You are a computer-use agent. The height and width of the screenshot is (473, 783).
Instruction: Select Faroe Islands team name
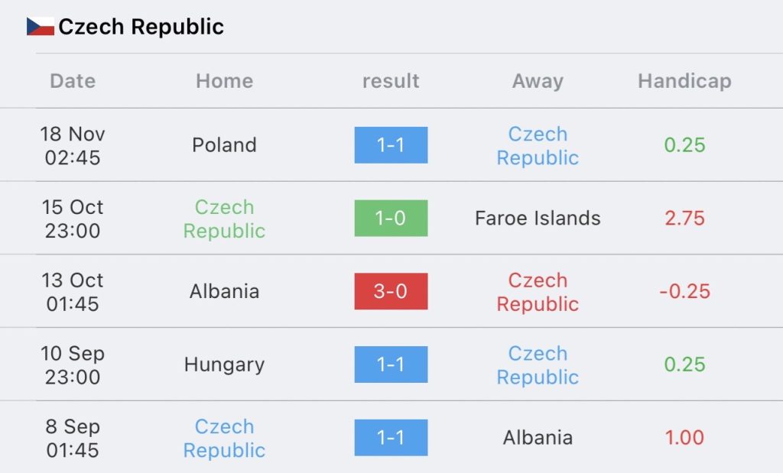(538, 218)
